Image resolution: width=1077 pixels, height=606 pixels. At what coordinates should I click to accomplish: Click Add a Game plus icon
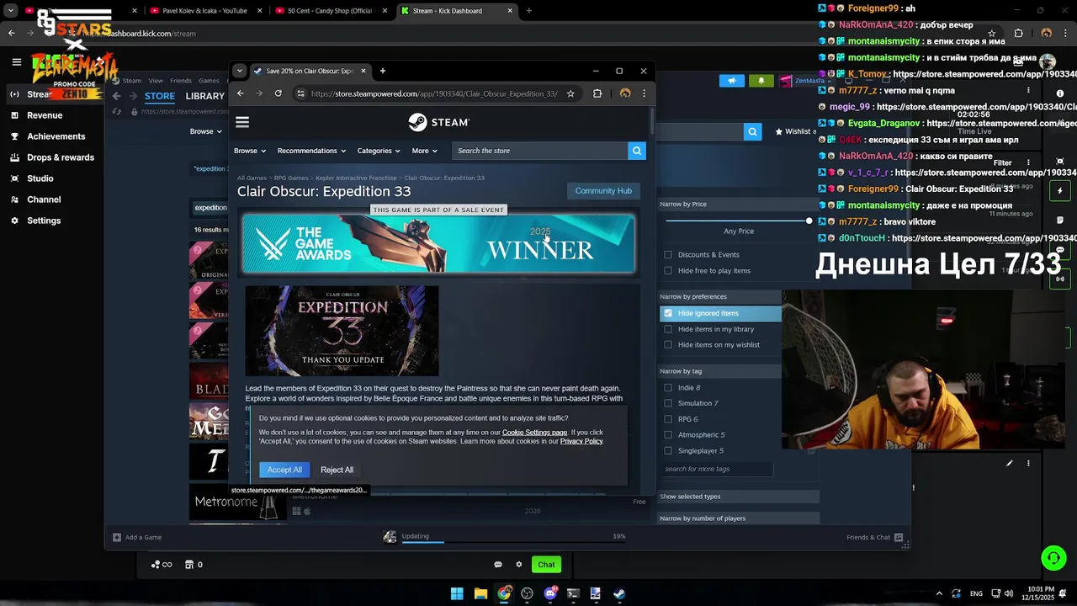pos(117,537)
